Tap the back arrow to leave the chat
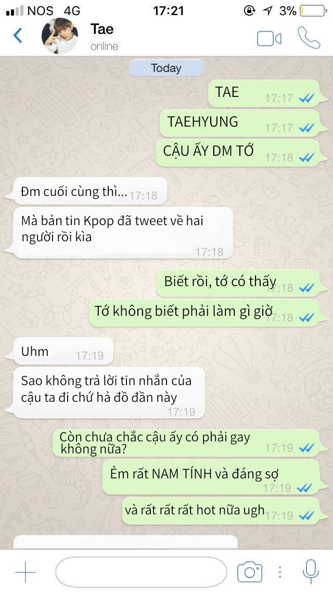 18,35
